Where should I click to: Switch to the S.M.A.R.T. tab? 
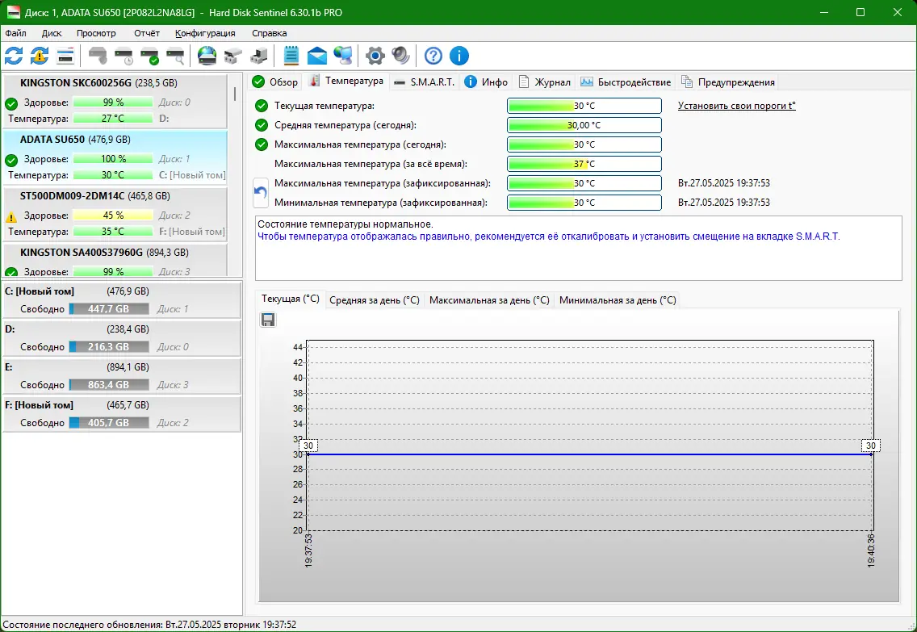click(x=424, y=82)
